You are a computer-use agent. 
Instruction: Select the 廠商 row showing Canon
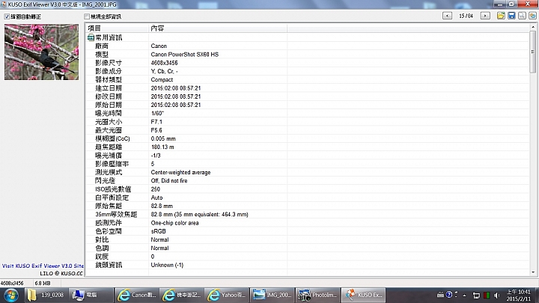pos(308,46)
